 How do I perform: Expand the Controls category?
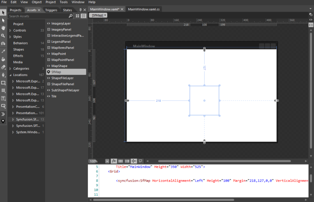(10, 30)
